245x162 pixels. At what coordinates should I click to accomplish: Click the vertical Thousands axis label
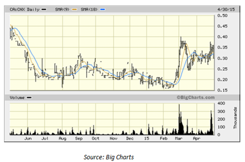click(235, 118)
